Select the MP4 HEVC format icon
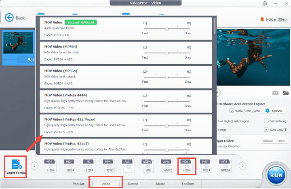 109,166
